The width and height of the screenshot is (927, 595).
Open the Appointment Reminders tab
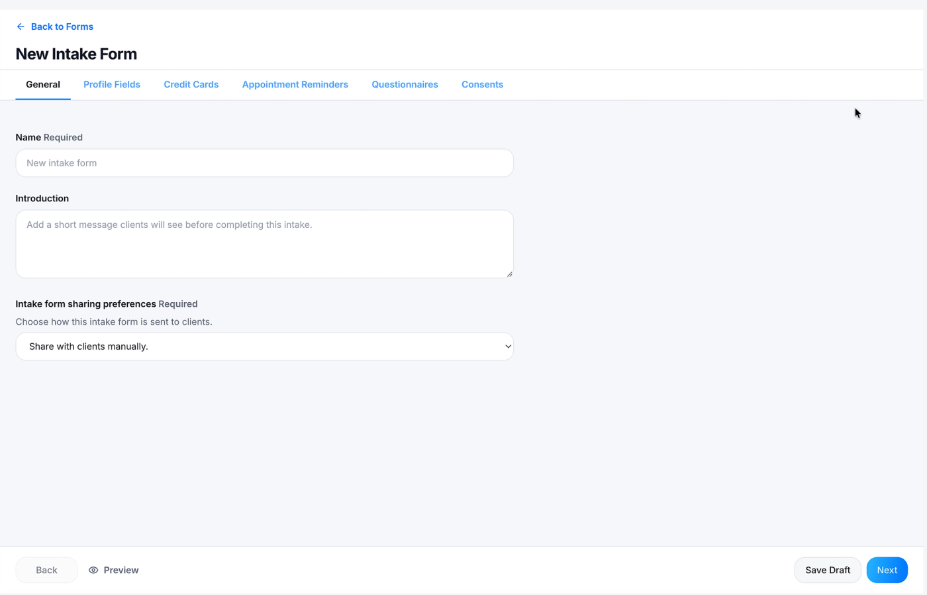(295, 85)
